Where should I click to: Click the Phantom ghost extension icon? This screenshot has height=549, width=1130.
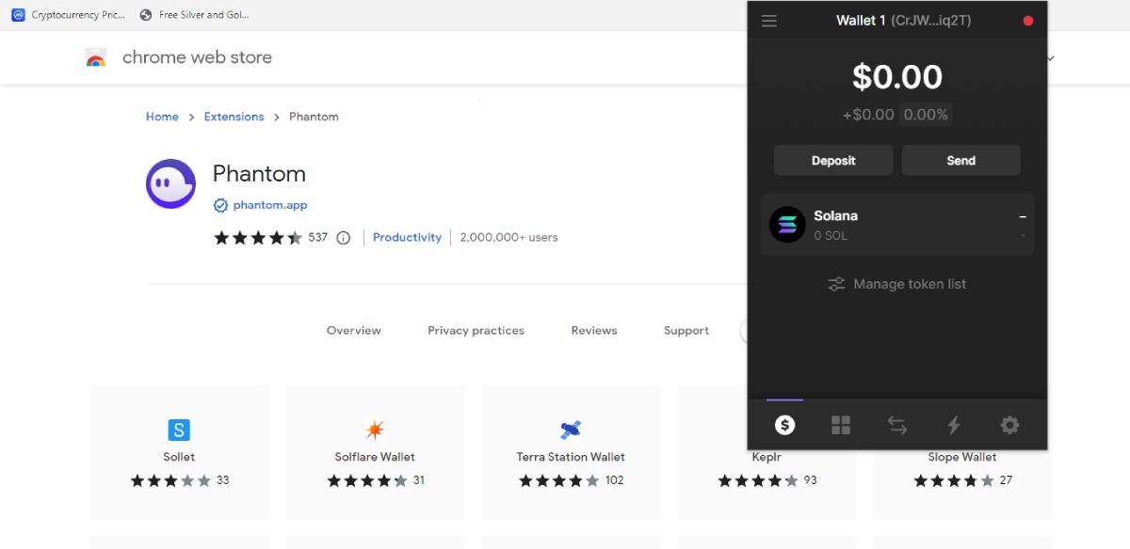(170, 183)
